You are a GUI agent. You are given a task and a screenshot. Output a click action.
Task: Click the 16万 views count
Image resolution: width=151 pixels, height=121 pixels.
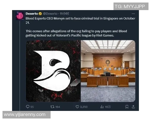pyautogui.click(x=108, y=107)
